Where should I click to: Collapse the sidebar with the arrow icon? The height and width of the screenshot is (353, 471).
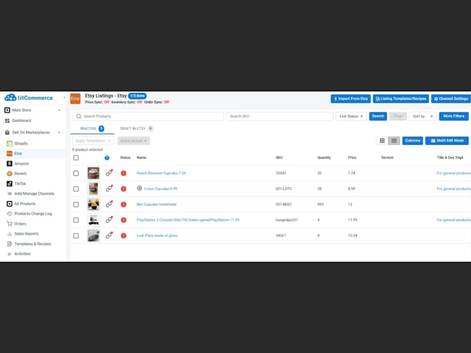pyautogui.click(x=64, y=98)
